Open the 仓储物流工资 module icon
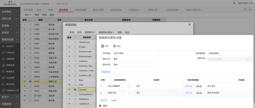This screenshot has width=255, height=108. coord(3,90)
